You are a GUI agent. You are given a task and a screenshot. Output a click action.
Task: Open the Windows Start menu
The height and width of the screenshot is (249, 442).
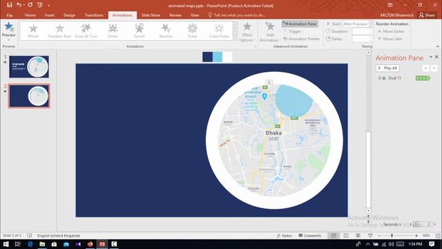click(x=6, y=244)
